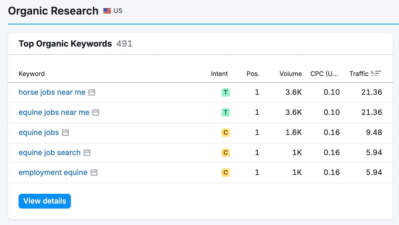
Task: Click the CPC column header
Action: point(324,74)
